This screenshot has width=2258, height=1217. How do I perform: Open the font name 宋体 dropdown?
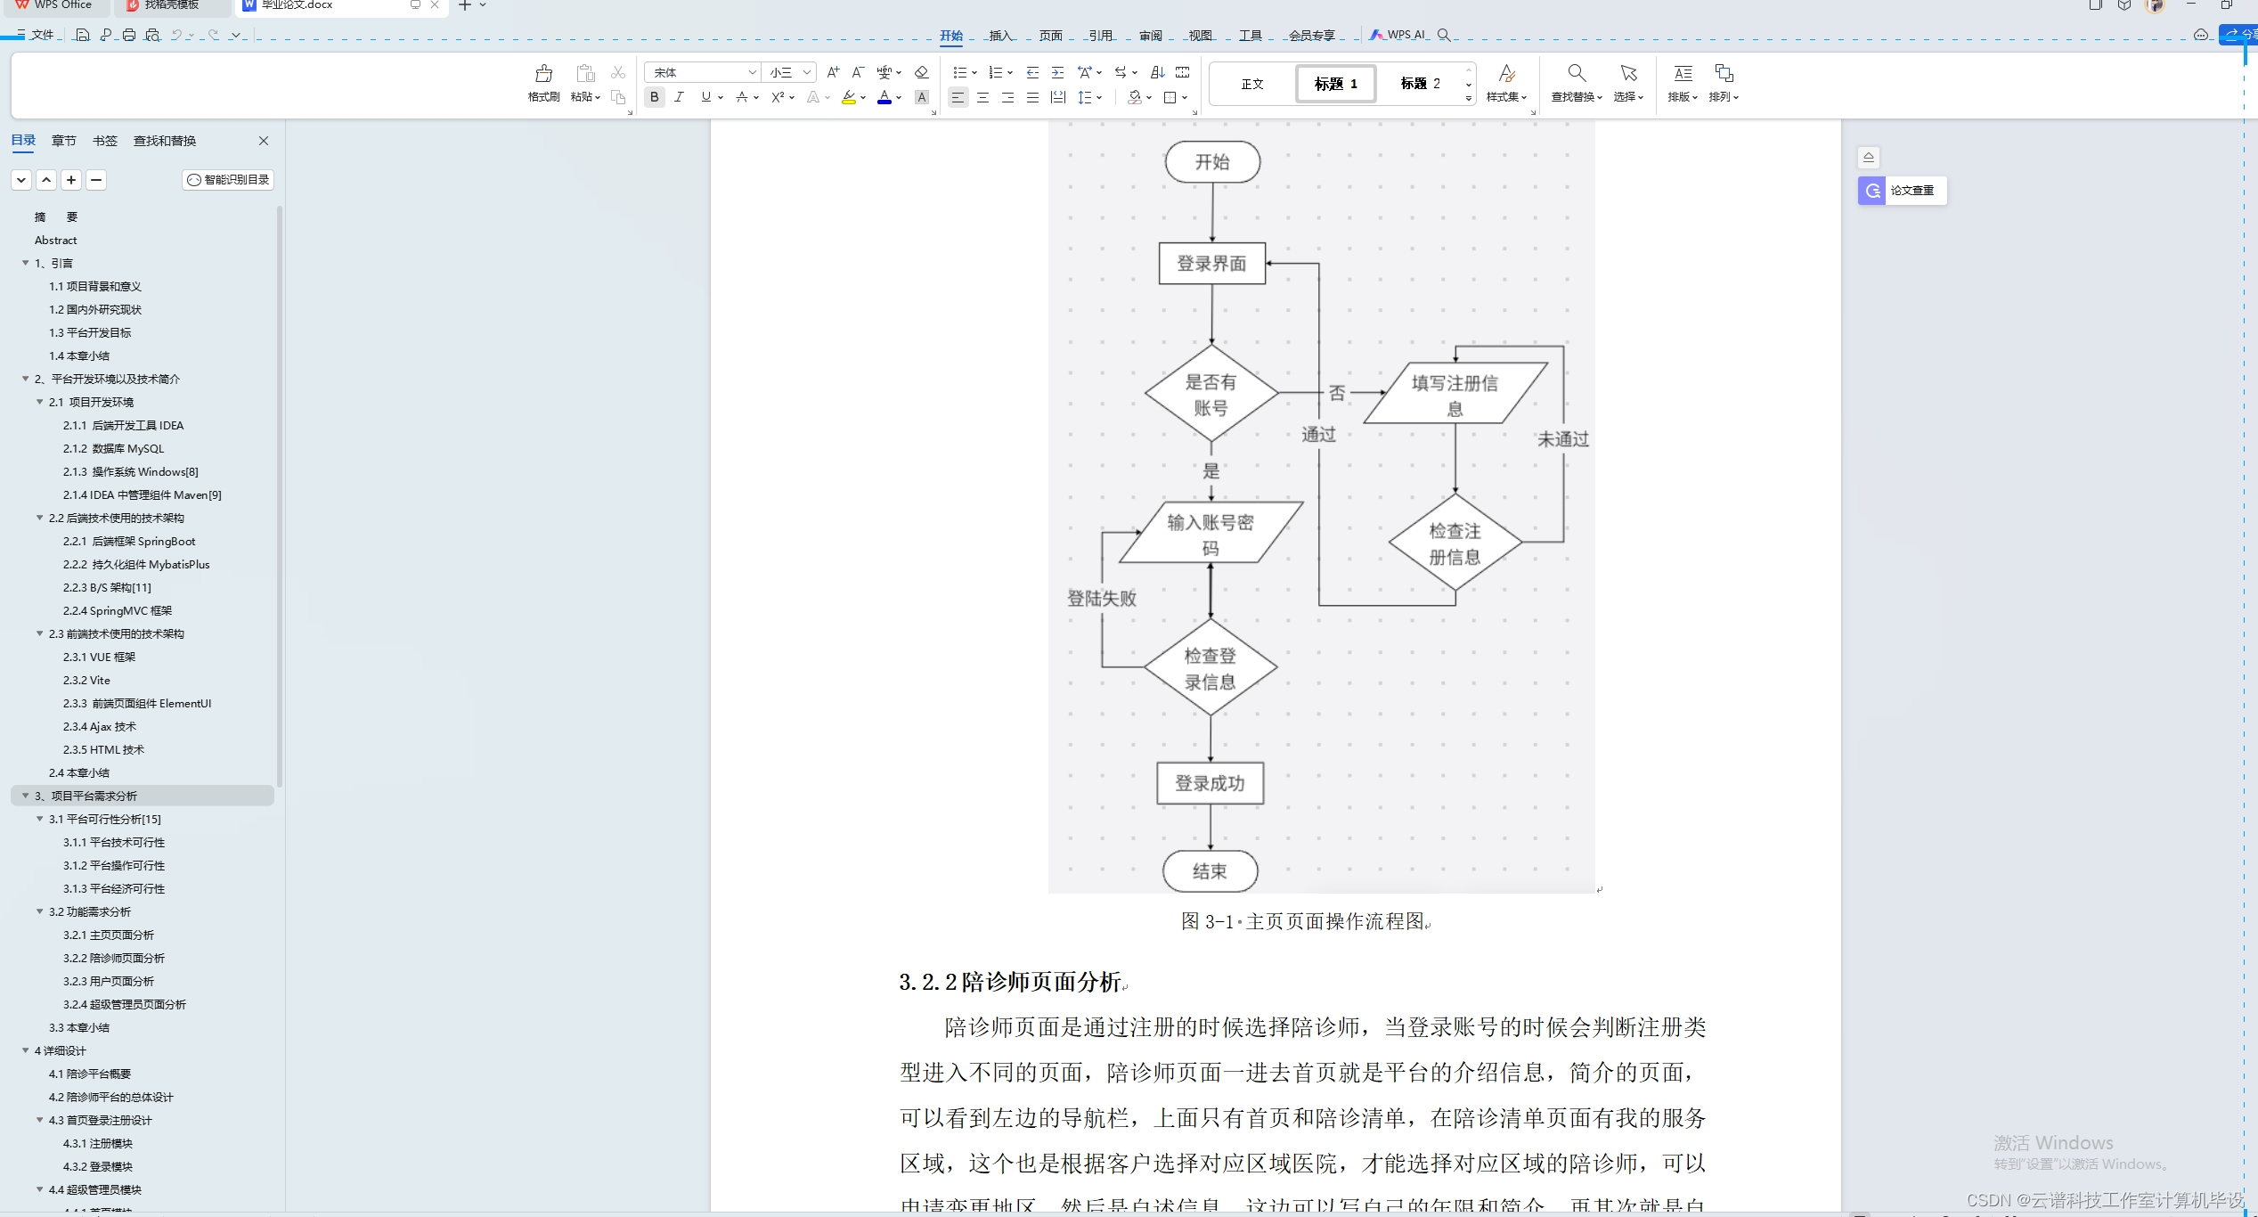(752, 72)
